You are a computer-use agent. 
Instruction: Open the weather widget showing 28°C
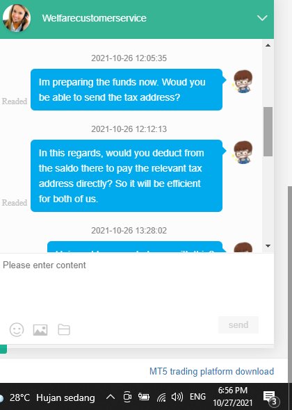click(47, 397)
